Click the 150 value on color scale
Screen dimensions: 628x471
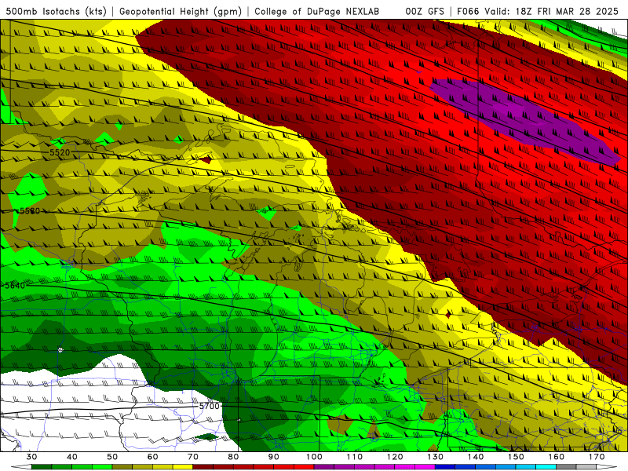point(516,457)
